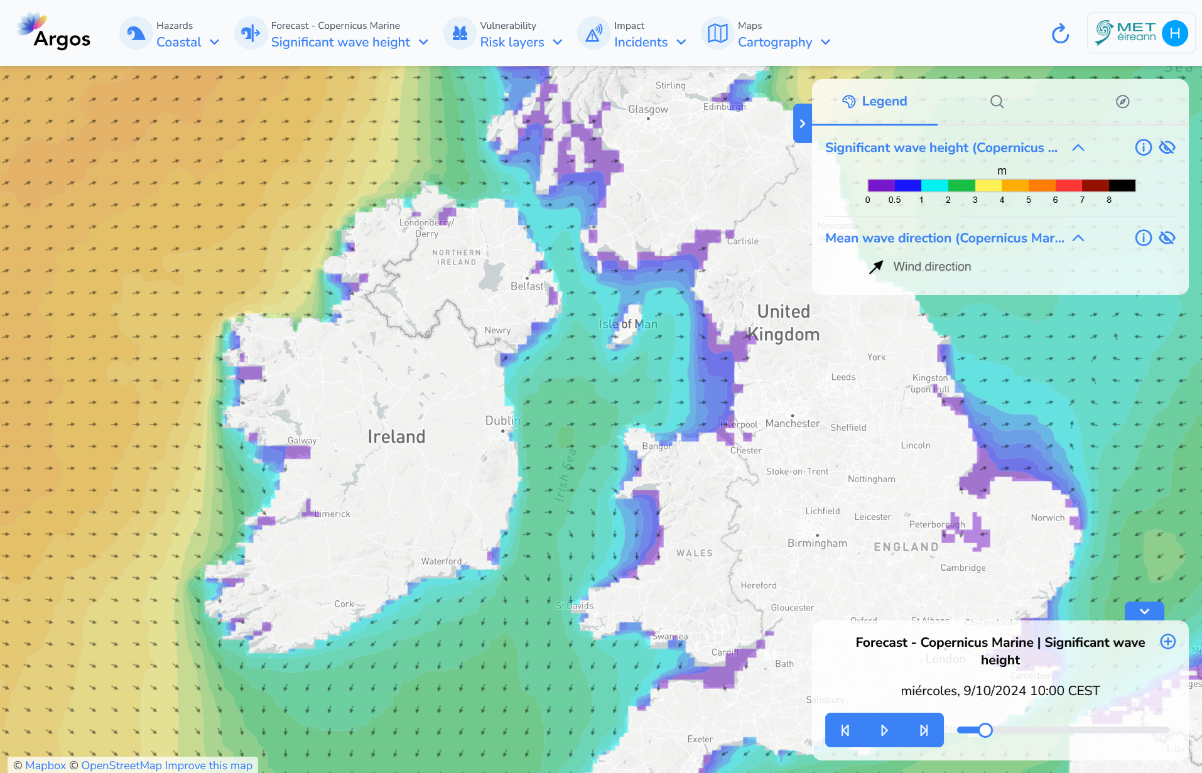This screenshot has width=1202, height=773.
Task: Click the Argos logo
Action: (54, 32)
